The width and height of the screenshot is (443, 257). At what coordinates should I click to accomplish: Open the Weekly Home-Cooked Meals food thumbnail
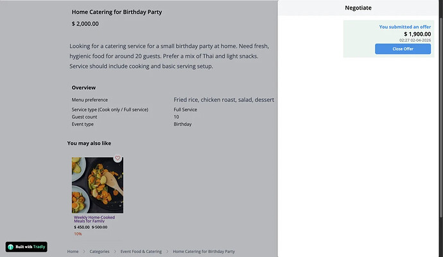click(x=98, y=185)
